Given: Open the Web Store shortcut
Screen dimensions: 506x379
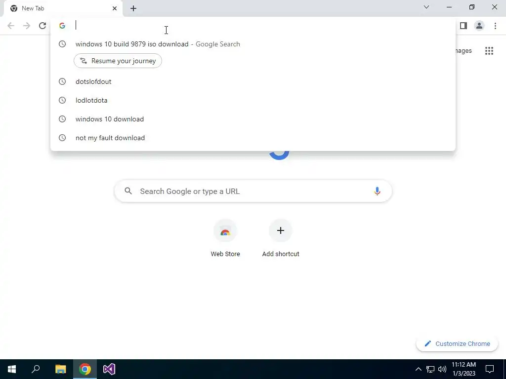Looking at the screenshot, I should (x=225, y=238).
